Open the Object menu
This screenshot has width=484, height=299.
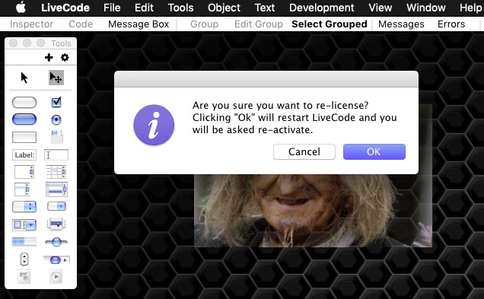click(x=224, y=8)
